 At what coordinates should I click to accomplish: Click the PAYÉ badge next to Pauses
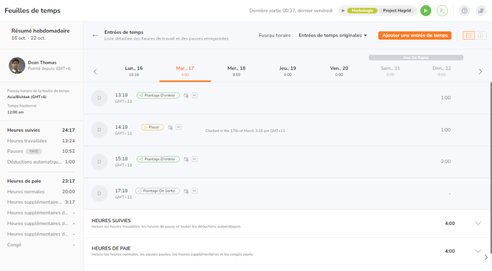[x=33, y=151]
